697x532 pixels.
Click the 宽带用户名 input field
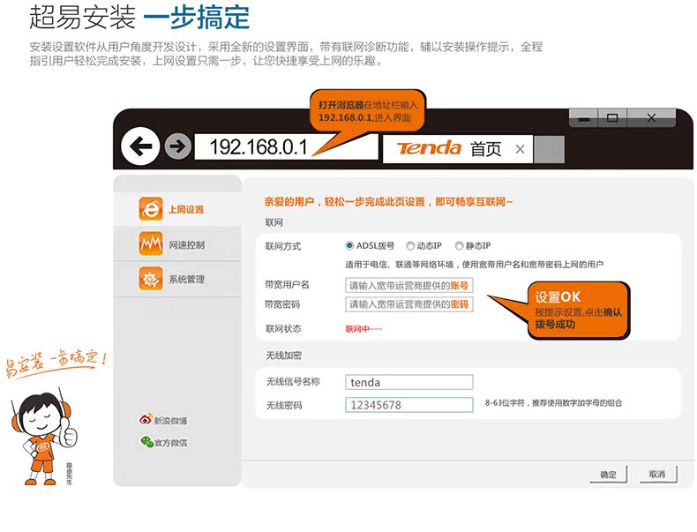(x=409, y=285)
